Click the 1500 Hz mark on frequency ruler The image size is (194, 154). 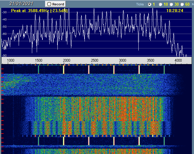pos(38,60)
